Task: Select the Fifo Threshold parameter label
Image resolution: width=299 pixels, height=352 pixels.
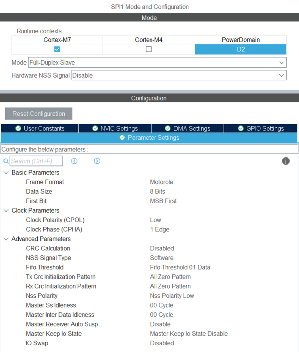Action: pos(45,267)
